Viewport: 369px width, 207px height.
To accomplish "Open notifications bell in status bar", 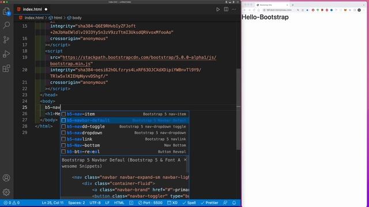I will [x=234, y=203].
